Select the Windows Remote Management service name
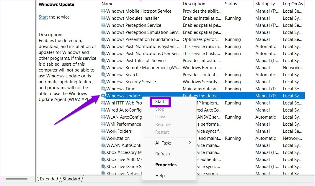The image size is (315, 186). [143, 68]
